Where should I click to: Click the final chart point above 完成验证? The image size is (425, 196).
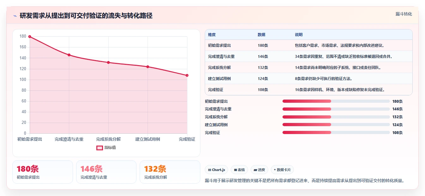click(187, 75)
